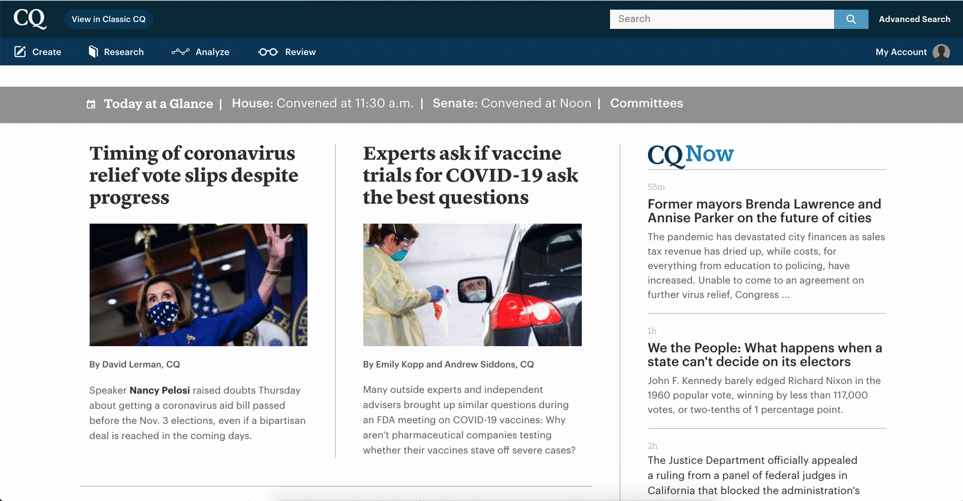Open Advanced Search

click(x=914, y=19)
